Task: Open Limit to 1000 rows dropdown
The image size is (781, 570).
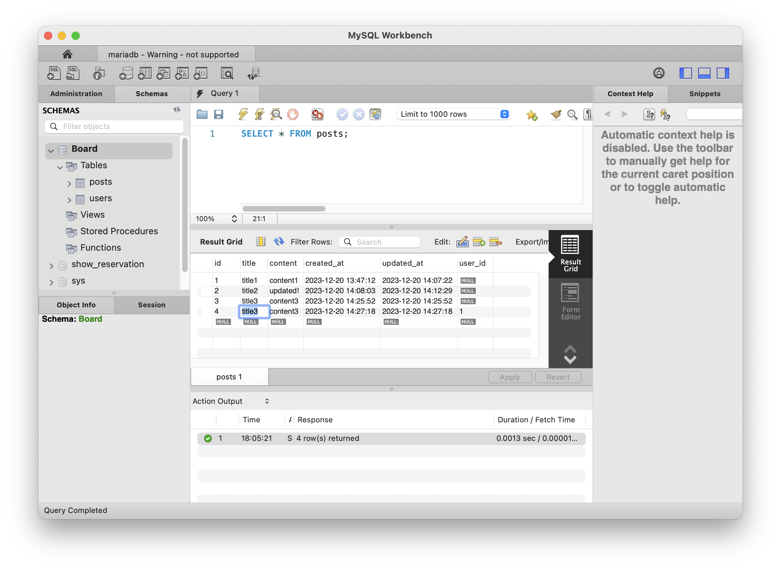Action: tap(453, 114)
